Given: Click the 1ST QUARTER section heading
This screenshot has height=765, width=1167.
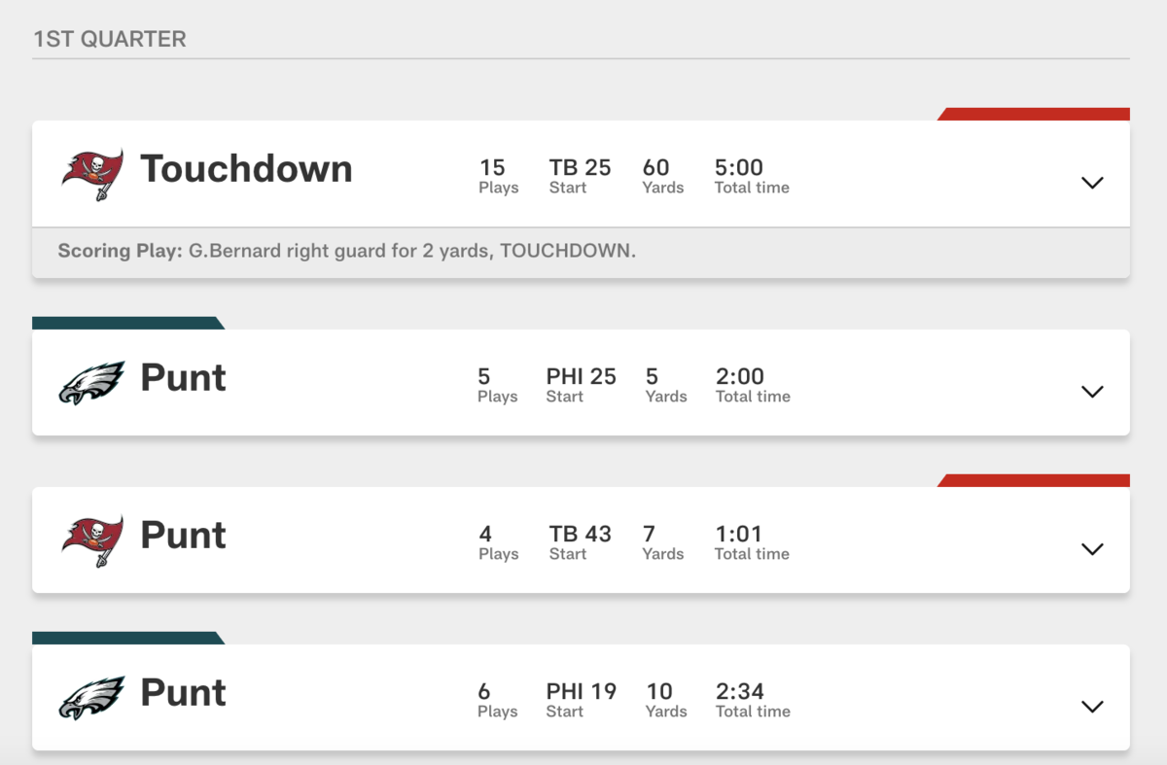Looking at the screenshot, I should [110, 40].
